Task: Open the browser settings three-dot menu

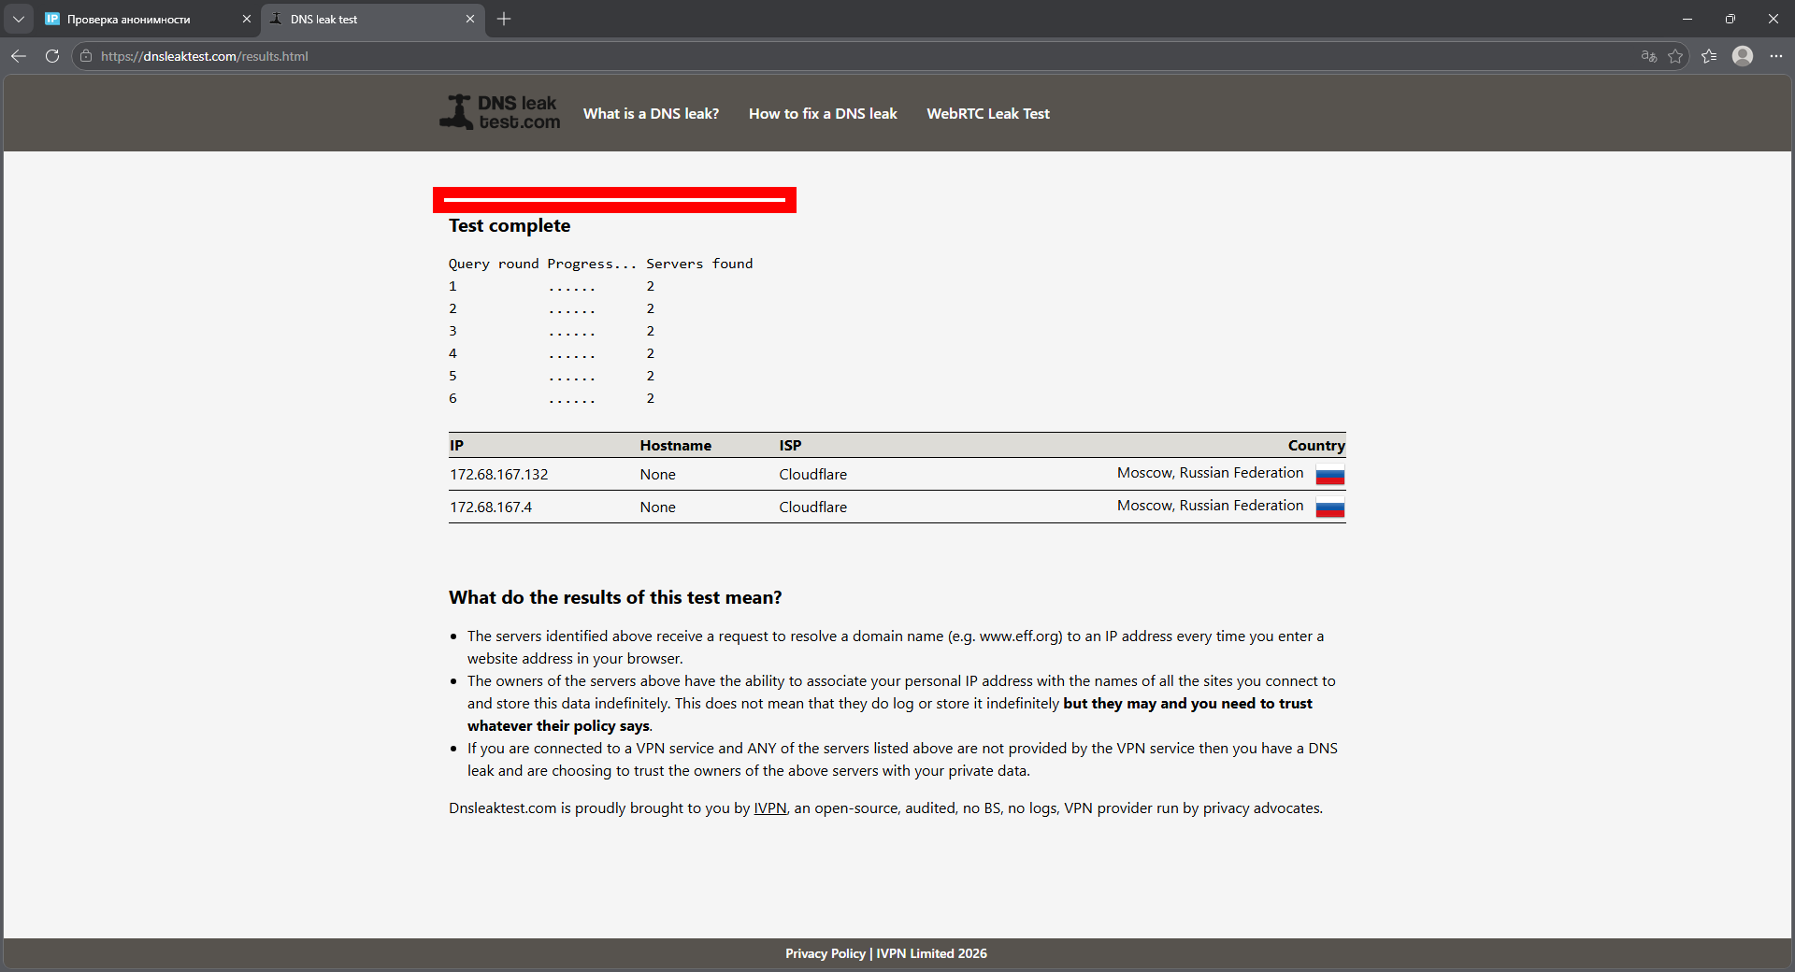Action: click(1775, 56)
